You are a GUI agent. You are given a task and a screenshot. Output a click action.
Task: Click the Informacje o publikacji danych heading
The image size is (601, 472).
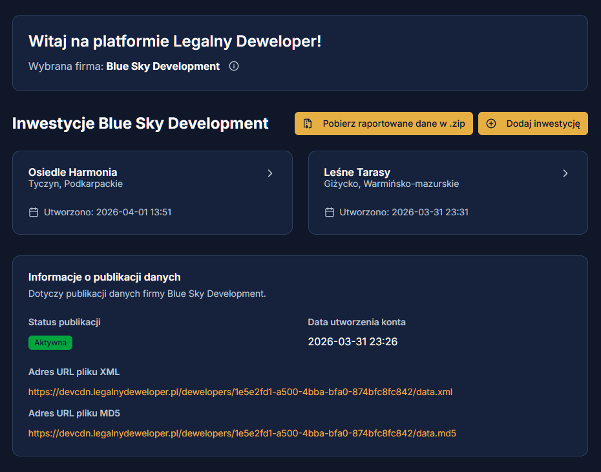(x=105, y=277)
